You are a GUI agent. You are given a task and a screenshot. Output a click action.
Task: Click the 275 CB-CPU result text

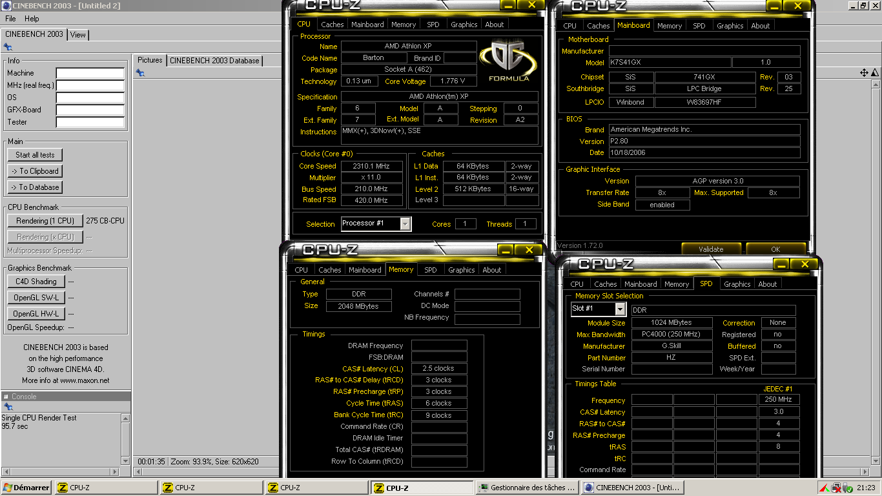tap(105, 221)
